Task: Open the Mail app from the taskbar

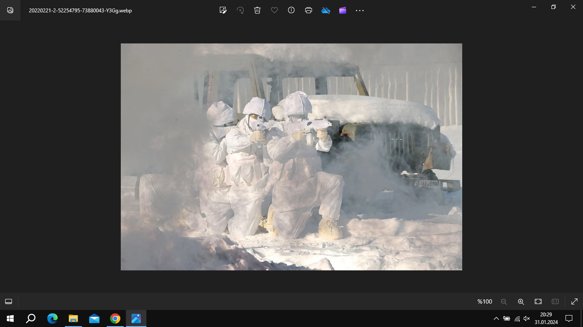Action: pyautogui.click(x=94, y=318)
